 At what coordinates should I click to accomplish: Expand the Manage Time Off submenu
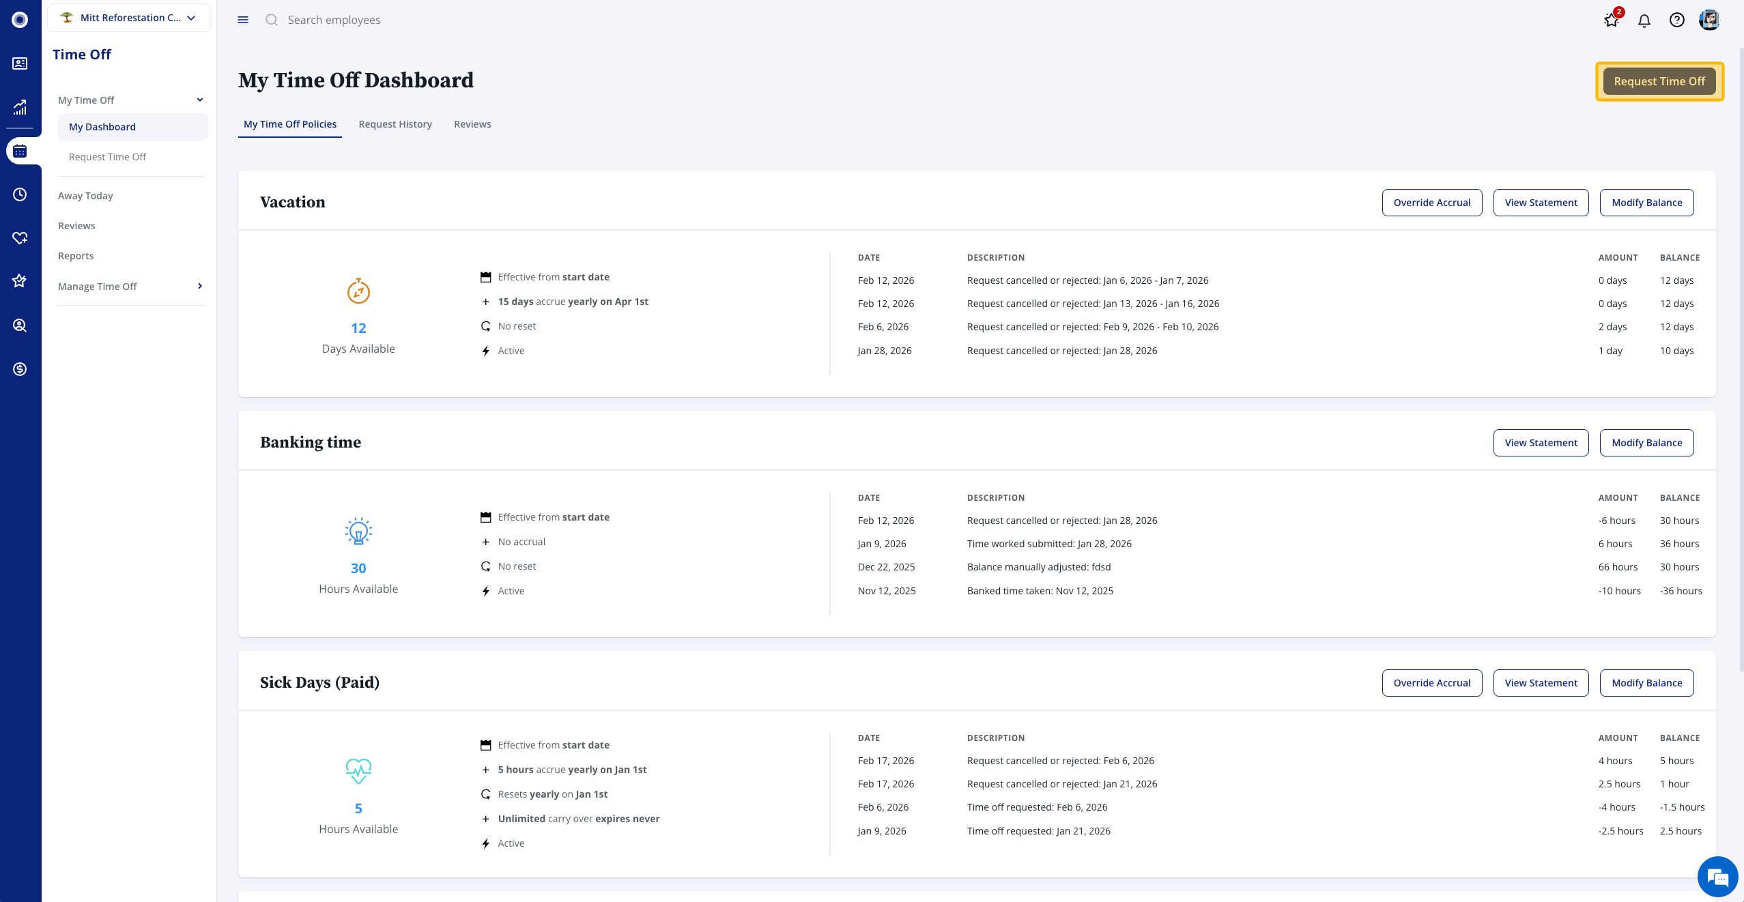pyautogui.click(x=199, y=286)
